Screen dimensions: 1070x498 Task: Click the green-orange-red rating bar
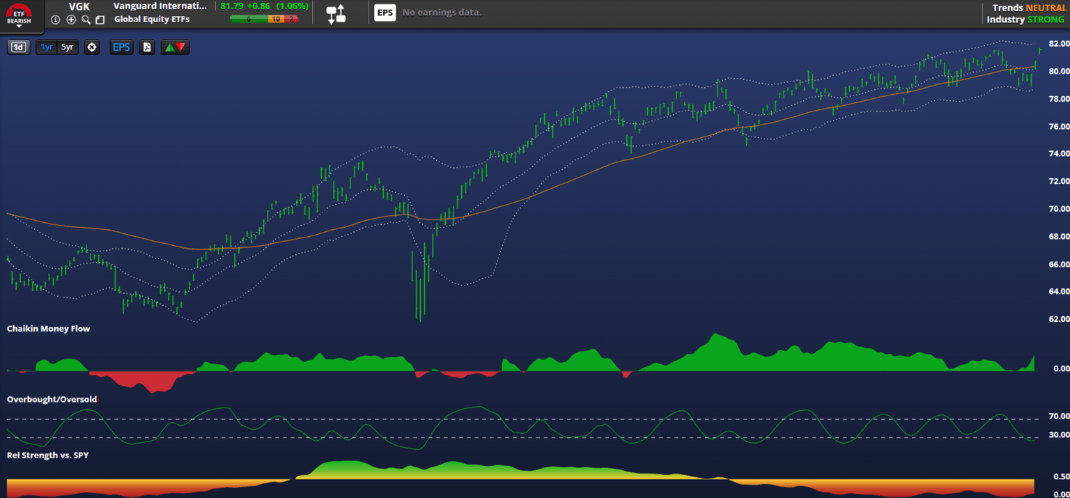[264, 20]
